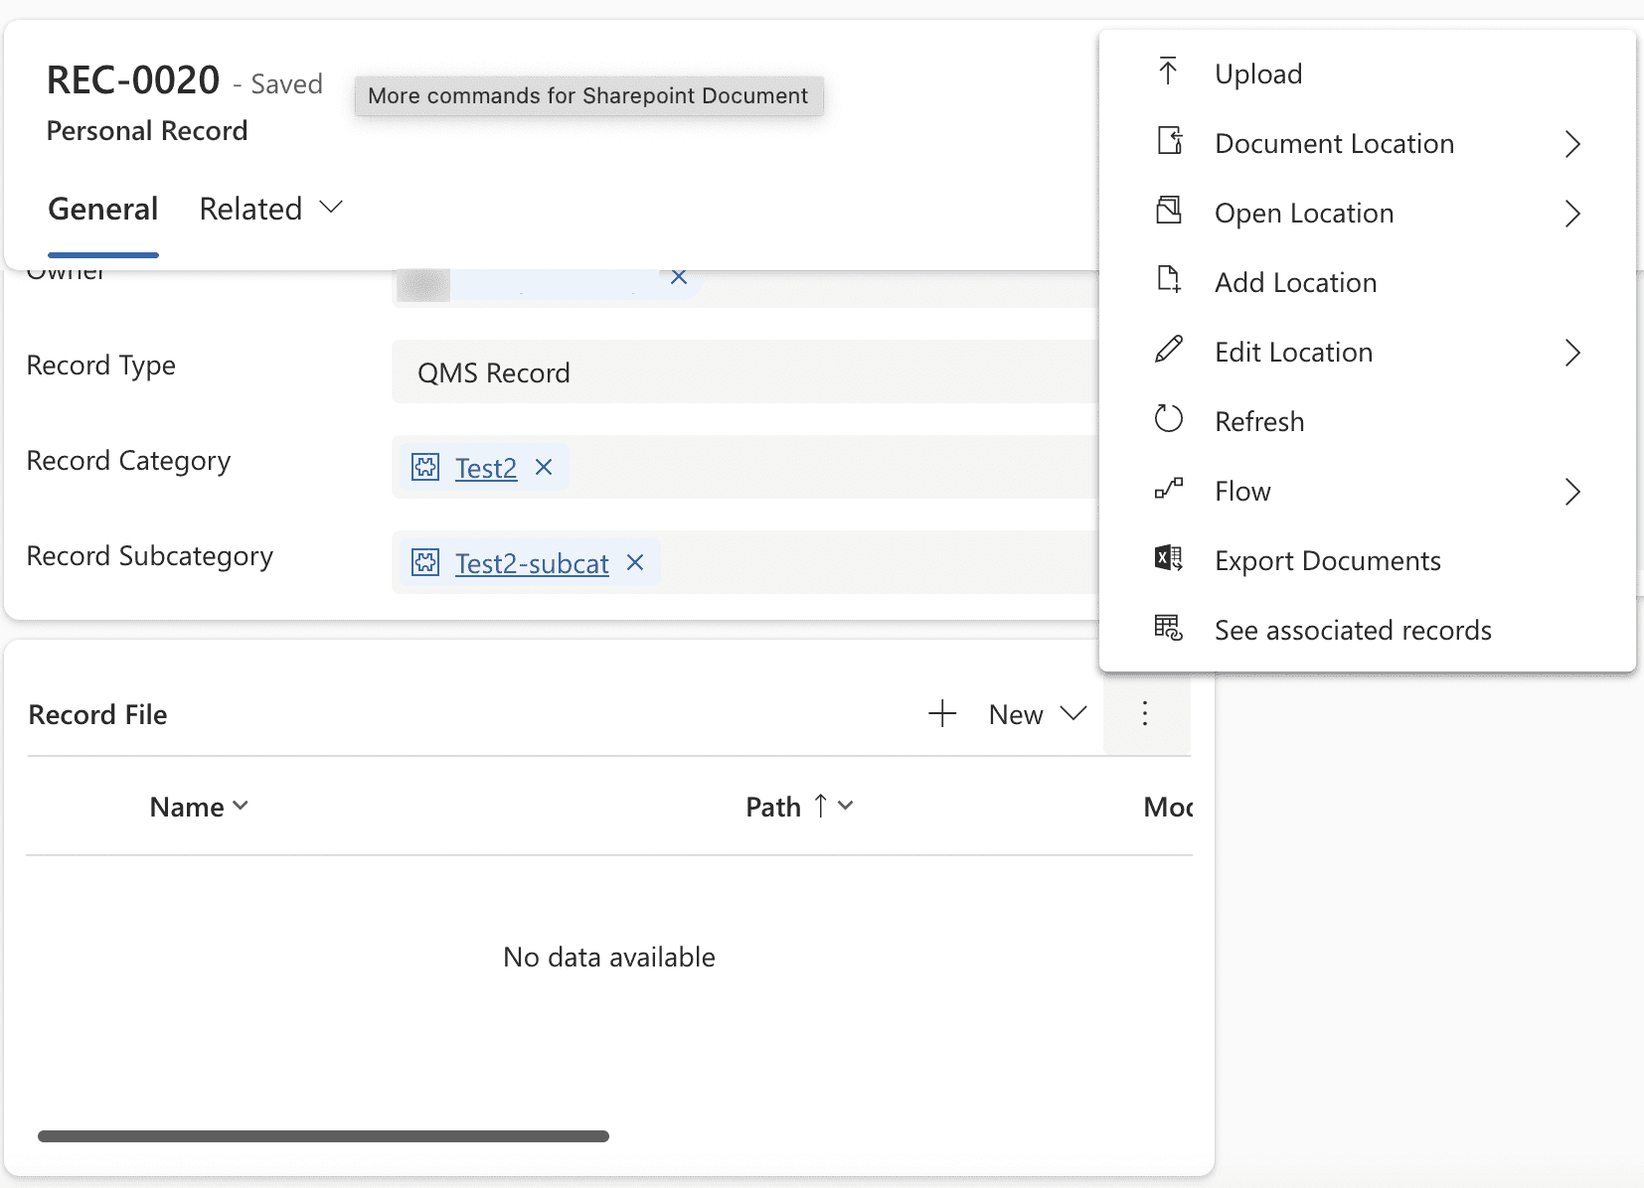Switch to the General tab

click(x=103, y=209)
